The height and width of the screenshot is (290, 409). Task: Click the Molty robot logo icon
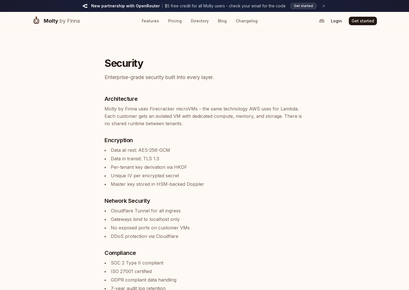pyautogui.click(x=36, y=20)
